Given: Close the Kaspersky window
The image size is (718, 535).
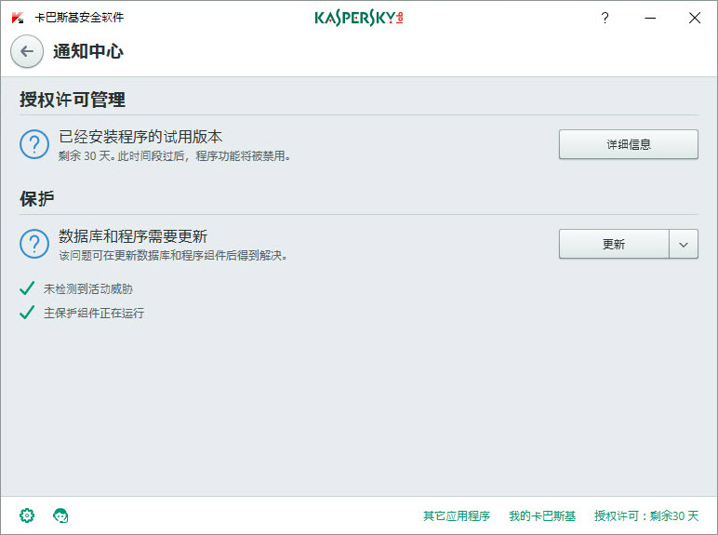Looking at the screenshot, I should (695, 18).
